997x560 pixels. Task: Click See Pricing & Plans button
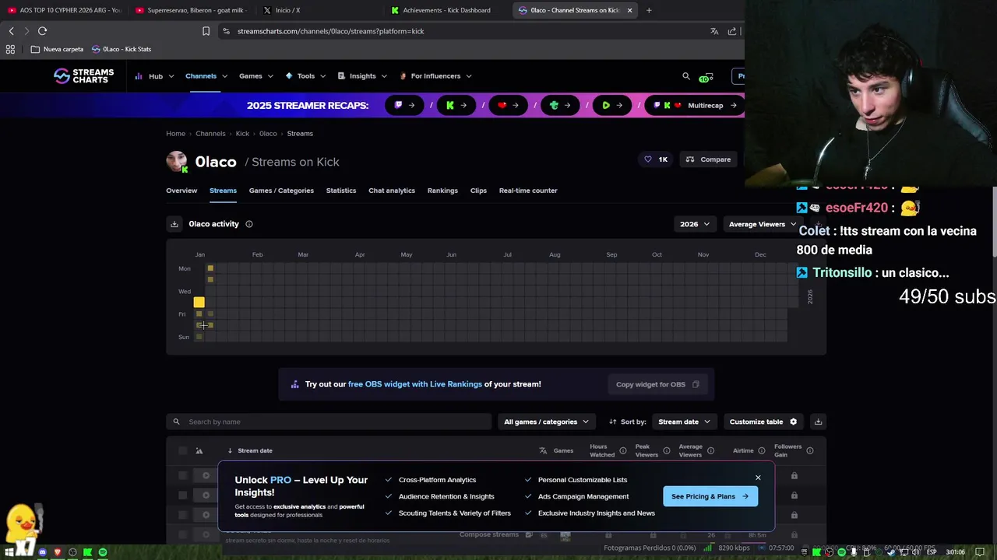click(710, 496)
